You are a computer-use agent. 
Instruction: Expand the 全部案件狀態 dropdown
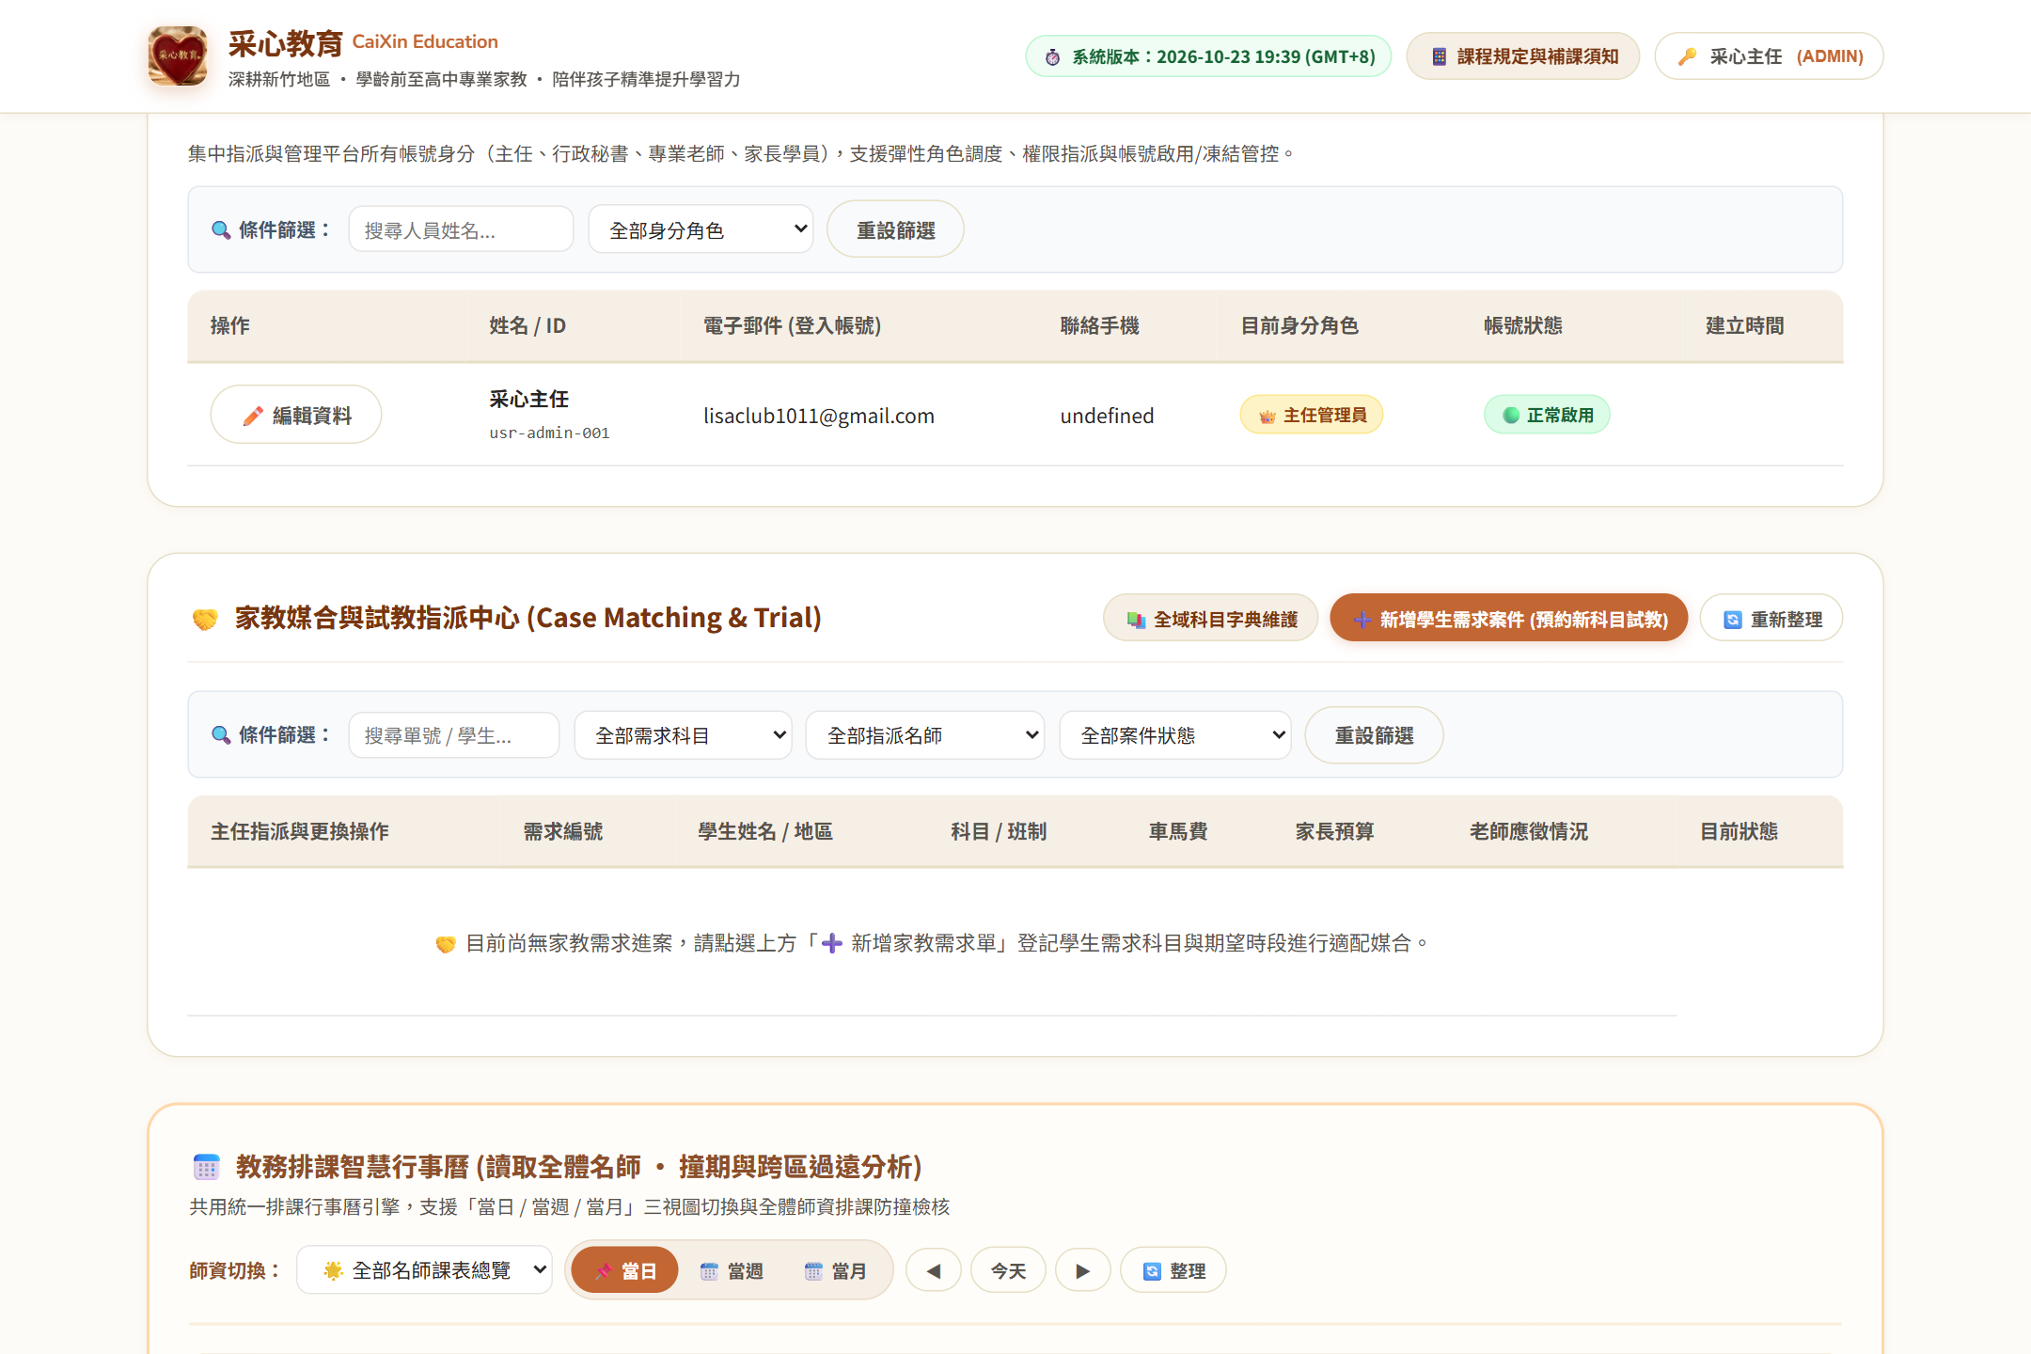pyautogui.click(x=1175, y=735)
